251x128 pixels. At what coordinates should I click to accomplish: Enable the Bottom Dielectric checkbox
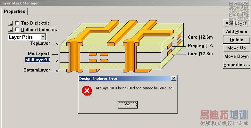click(17, 30)
